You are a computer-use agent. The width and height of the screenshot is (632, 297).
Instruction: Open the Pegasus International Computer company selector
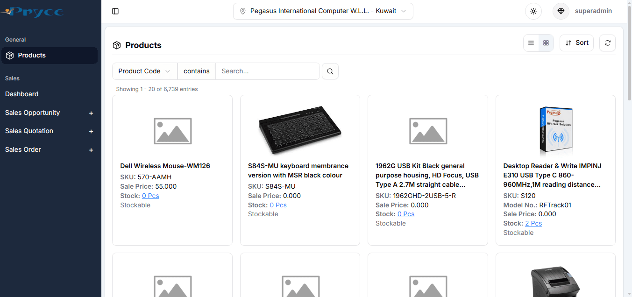[323, 11]
